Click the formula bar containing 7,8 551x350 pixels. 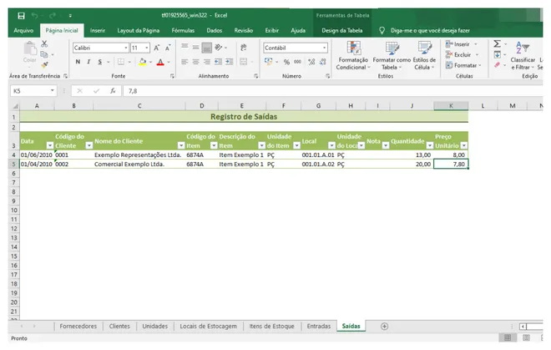[x=332, y=91]
